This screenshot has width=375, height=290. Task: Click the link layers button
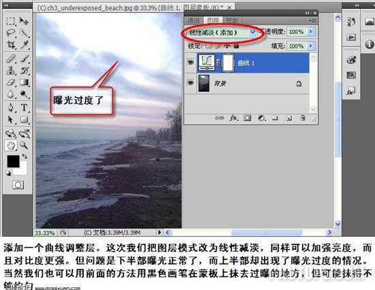(x=219, y=118)
